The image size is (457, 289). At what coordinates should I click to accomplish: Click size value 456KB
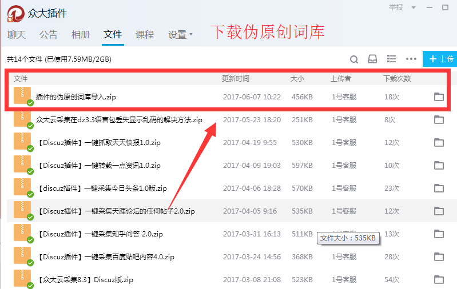tap(302, 97)
